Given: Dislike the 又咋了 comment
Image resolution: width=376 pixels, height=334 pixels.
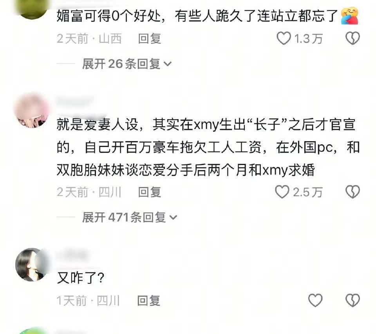Looking at the screenshot, I should point(352,300).
